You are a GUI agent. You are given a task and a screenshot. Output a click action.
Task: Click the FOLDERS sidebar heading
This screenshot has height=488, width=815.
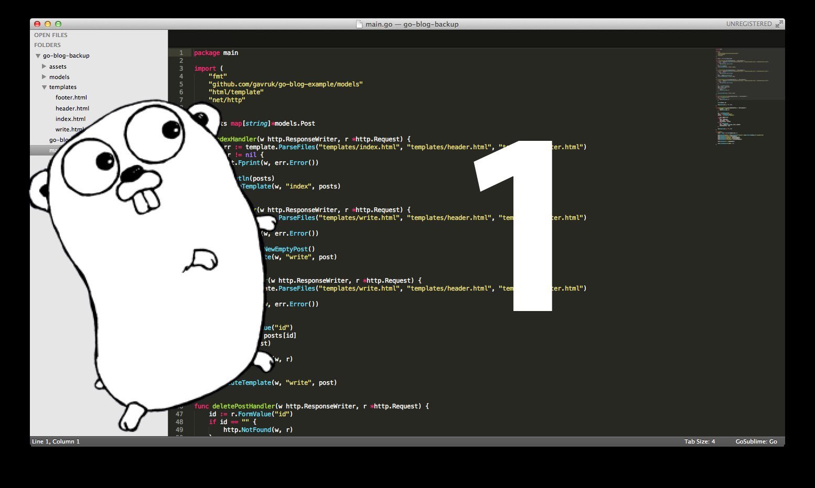(47, 45)
